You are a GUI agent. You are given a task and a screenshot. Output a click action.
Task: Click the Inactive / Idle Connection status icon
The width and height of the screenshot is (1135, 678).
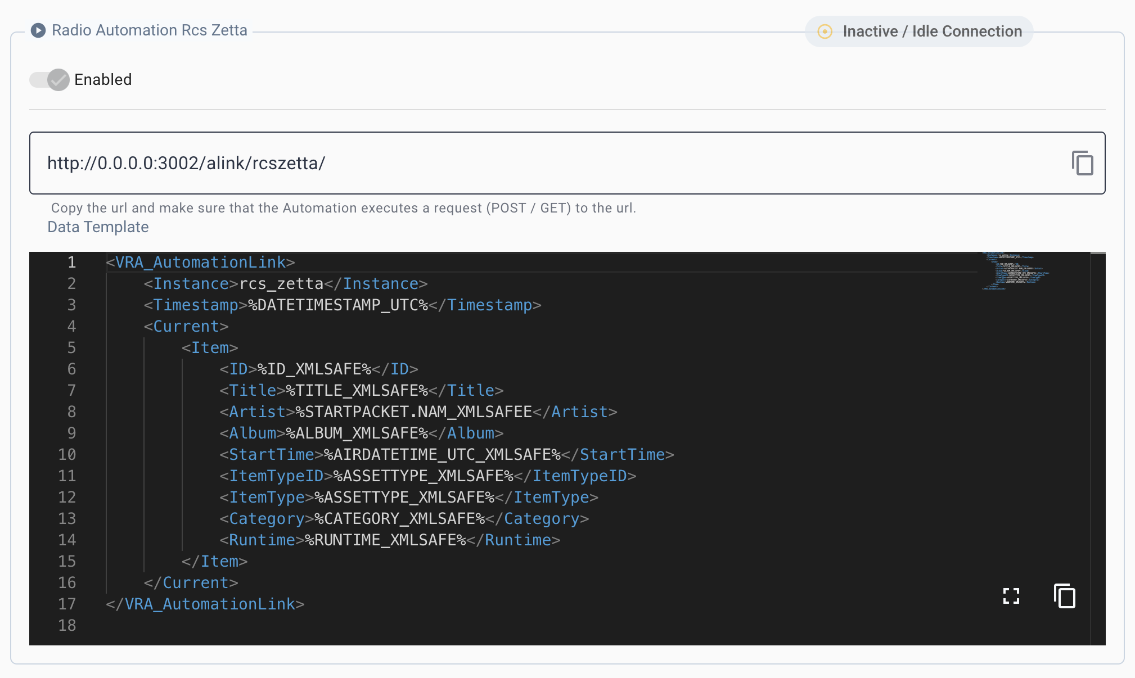(825, 31)
